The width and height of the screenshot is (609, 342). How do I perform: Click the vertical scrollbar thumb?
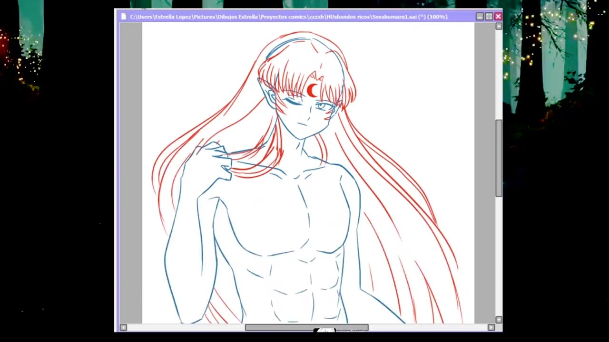498,158
